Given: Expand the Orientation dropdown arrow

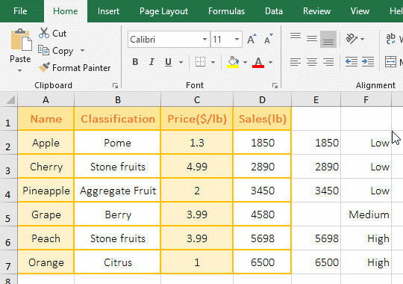Looking at the screenshot, I should pos(363,39).
